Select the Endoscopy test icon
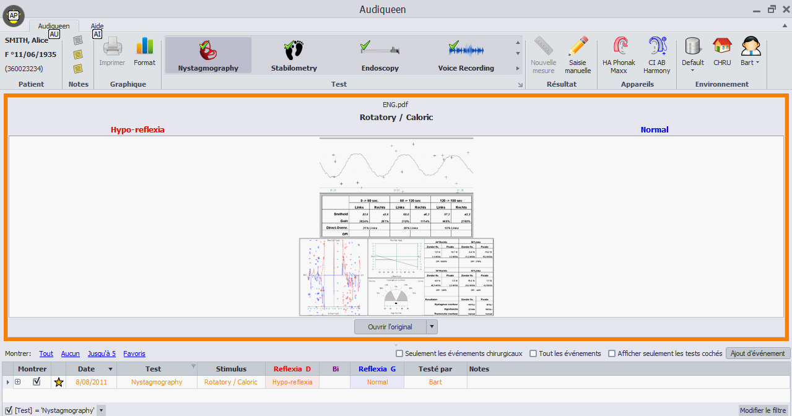Image resolution: width=792 pixels, height=416 pixels. pos(380,54)
